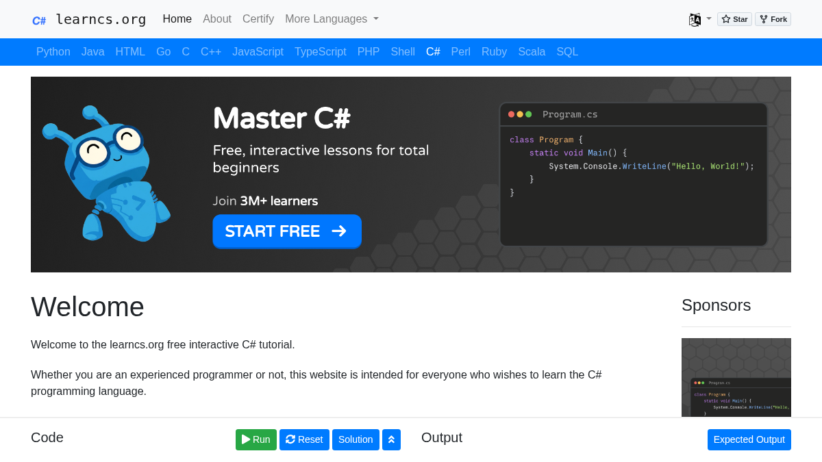Screen dimensions: 822x462
Task: Run the code with the green Run button
Action: pyautogui.click(x=256, y=439)
